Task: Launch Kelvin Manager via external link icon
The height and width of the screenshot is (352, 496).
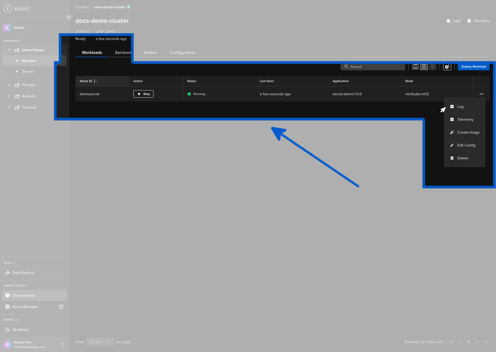Action: [x=61, y=307]
